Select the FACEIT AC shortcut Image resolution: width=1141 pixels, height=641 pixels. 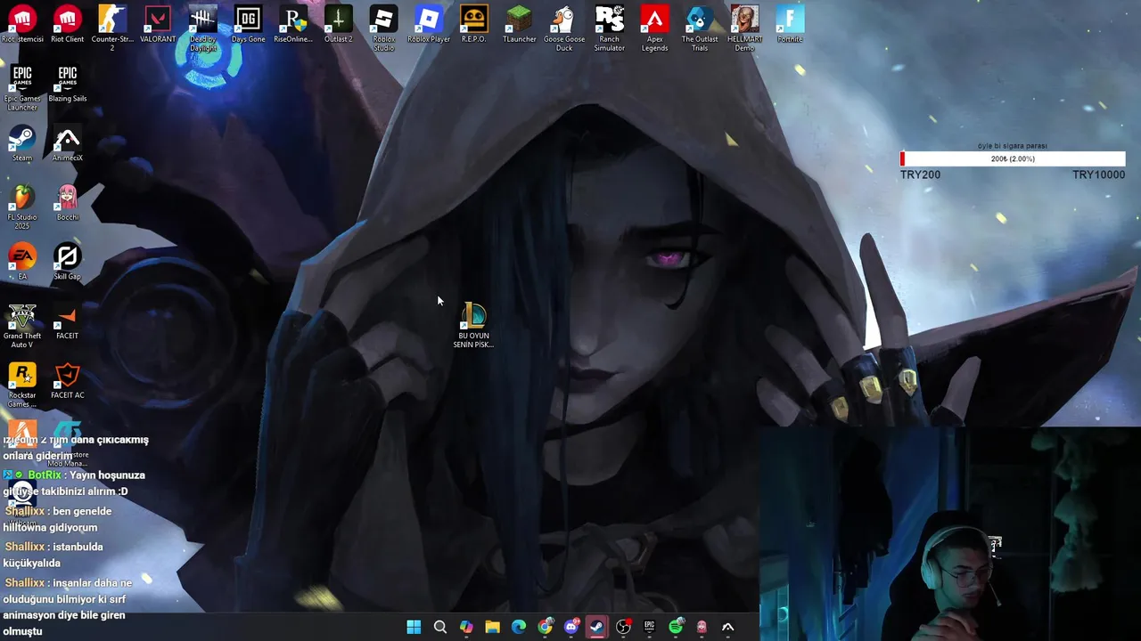[x=68, y=382]
